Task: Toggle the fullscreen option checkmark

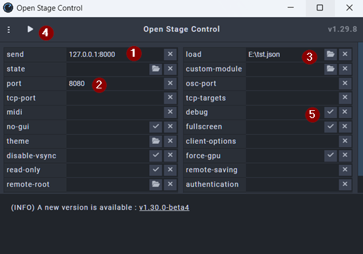Action: pos(331,126)
